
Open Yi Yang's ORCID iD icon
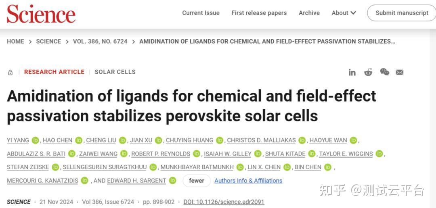click(x=36, y=140)
